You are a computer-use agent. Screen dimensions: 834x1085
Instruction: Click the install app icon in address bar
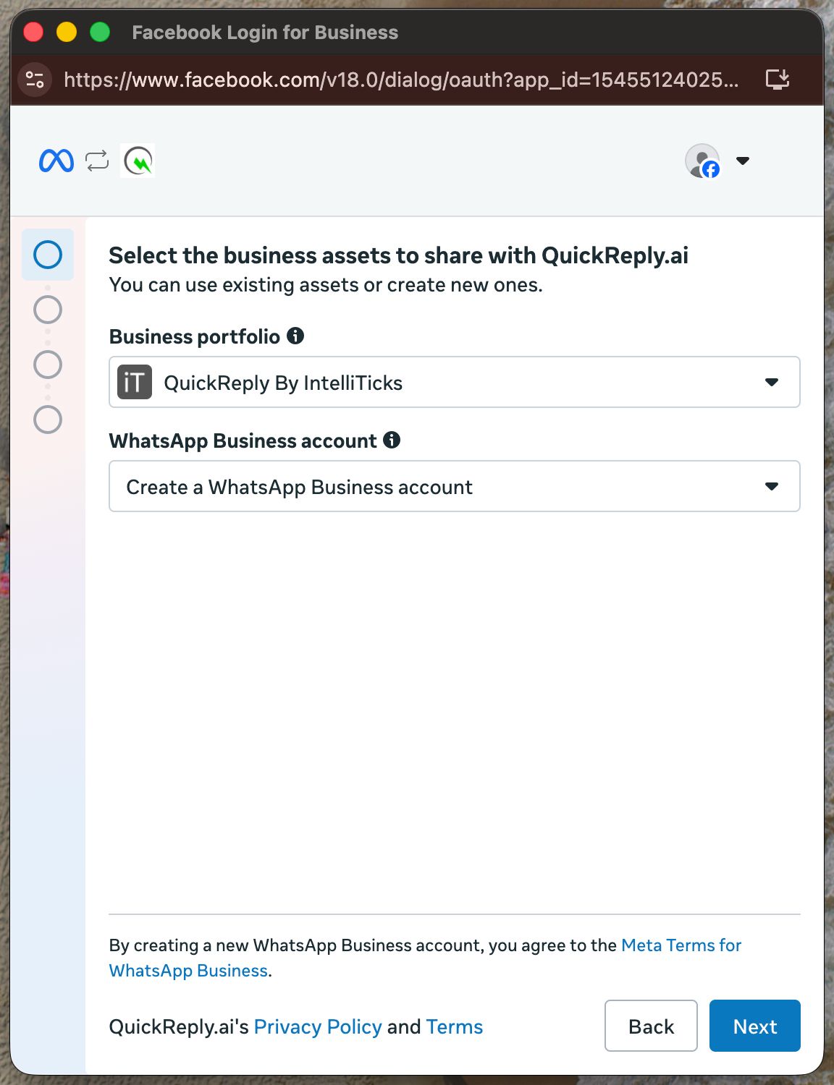778,79
